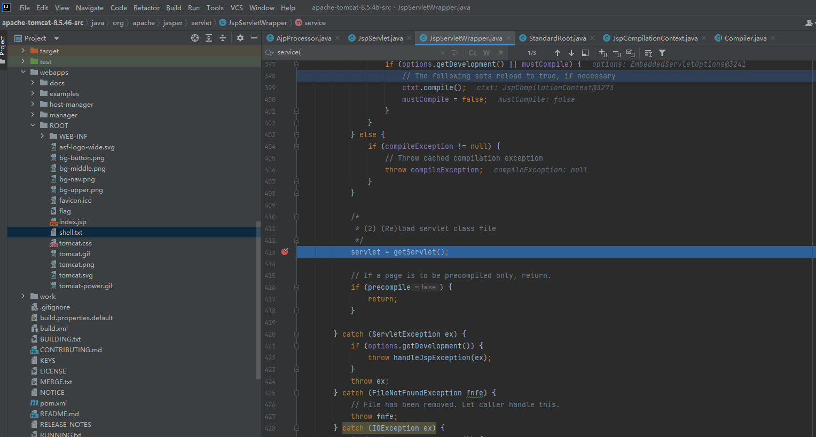Open the search filter funnel icon

tap(662, 53)
